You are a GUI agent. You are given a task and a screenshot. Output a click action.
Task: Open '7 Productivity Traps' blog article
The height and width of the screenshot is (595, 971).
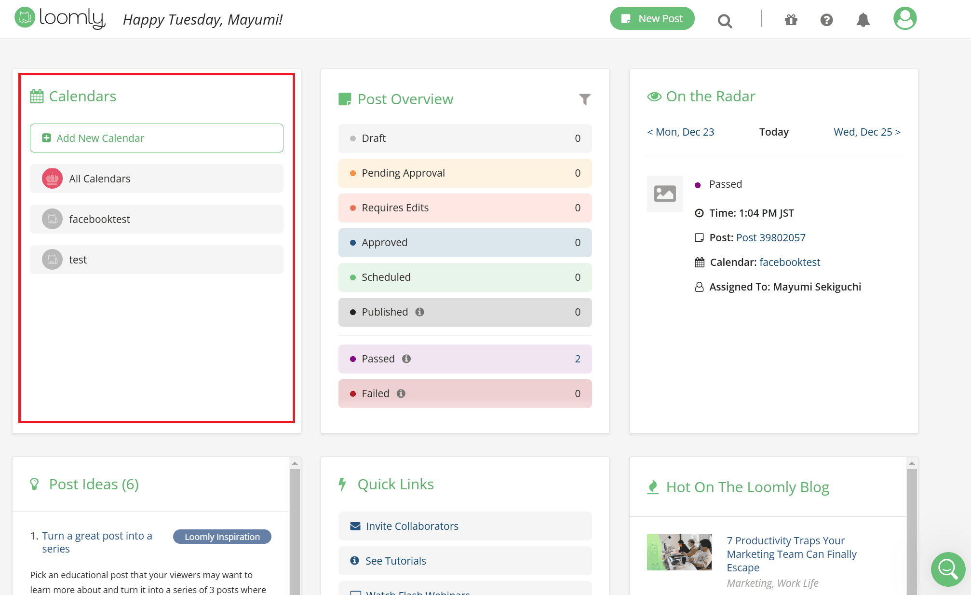[792, 554]
